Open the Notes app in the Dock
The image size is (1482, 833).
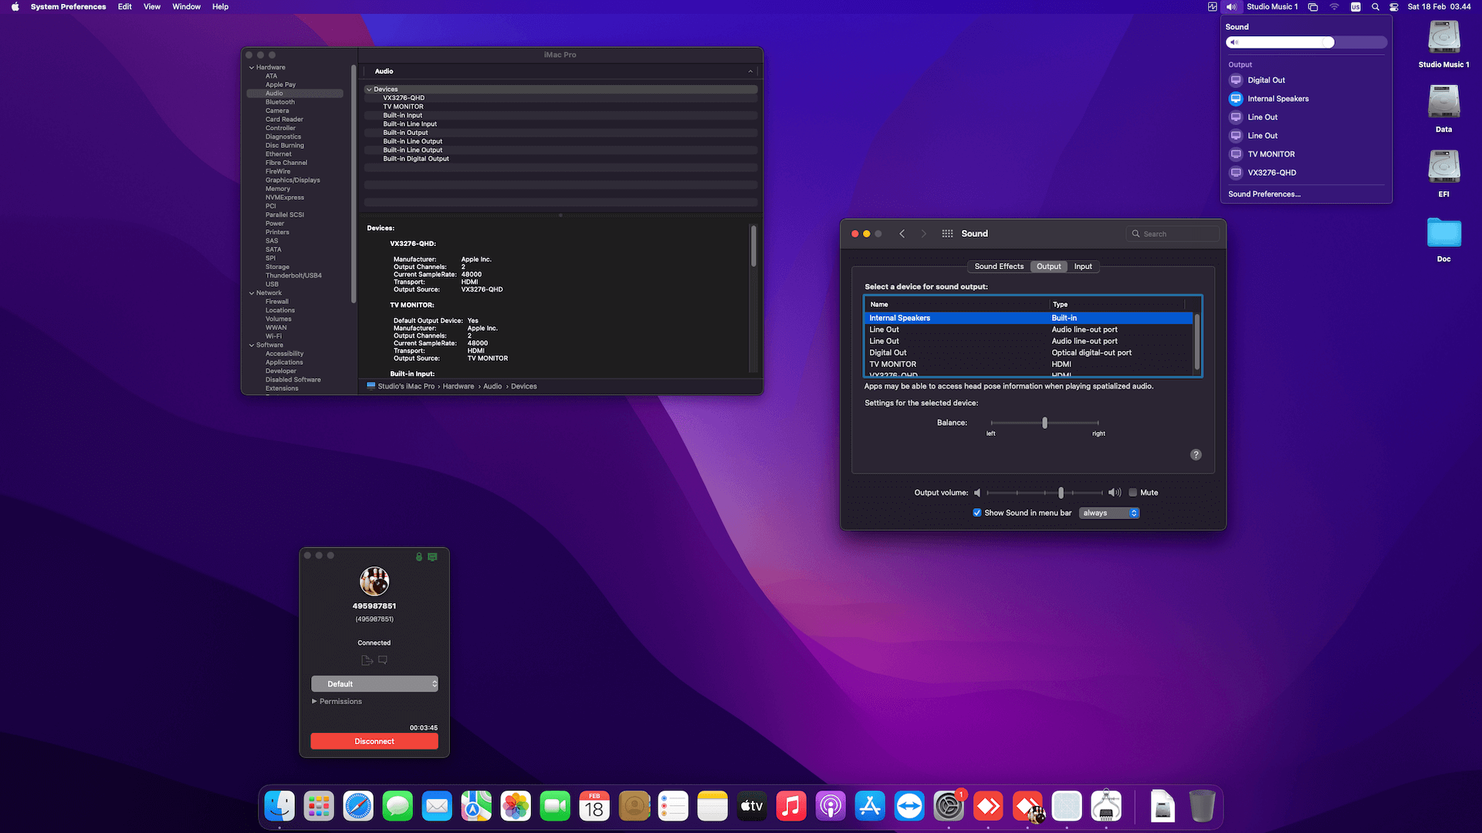[x=712, y=807]
